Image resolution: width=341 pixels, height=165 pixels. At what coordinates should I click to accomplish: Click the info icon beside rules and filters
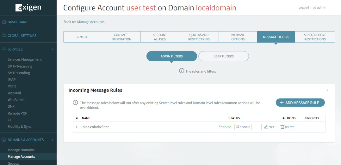pos(182,71)
